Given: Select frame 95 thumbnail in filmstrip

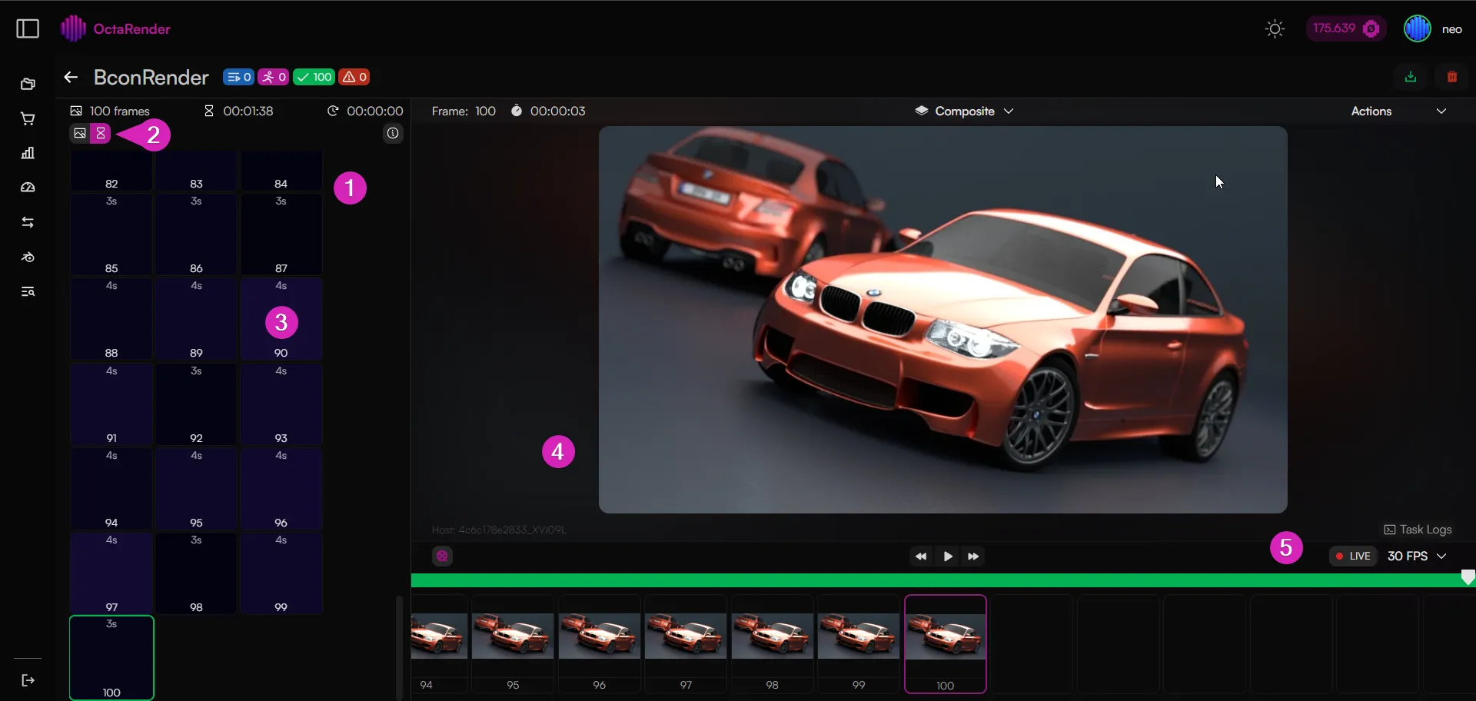Looking at the screenshot, I should pos(513,644).
